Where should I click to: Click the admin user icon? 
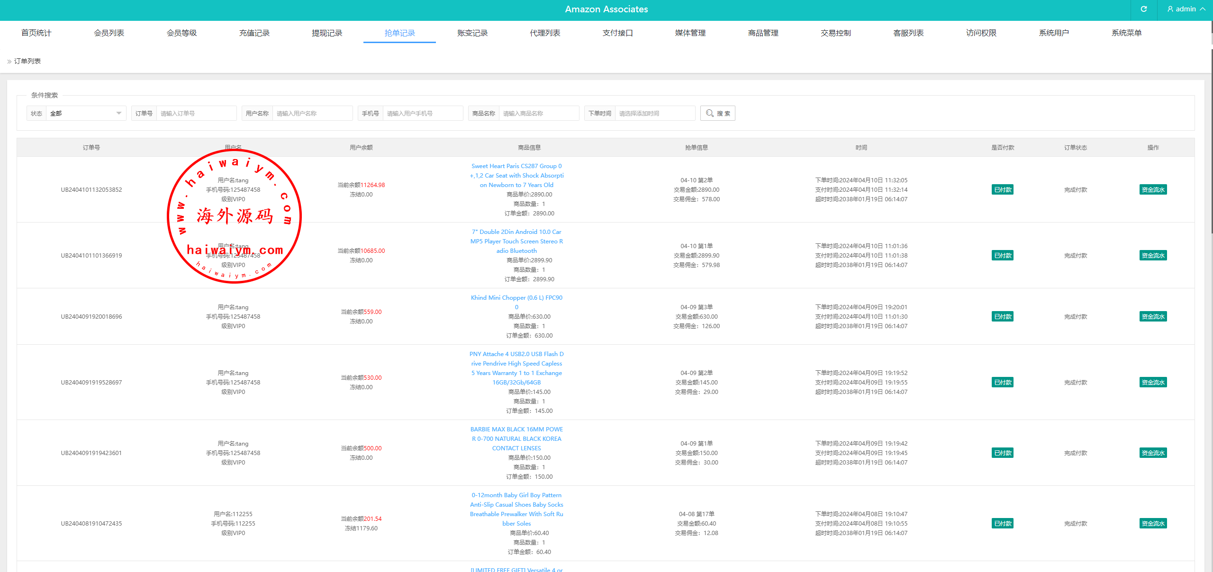(1170, 9)
